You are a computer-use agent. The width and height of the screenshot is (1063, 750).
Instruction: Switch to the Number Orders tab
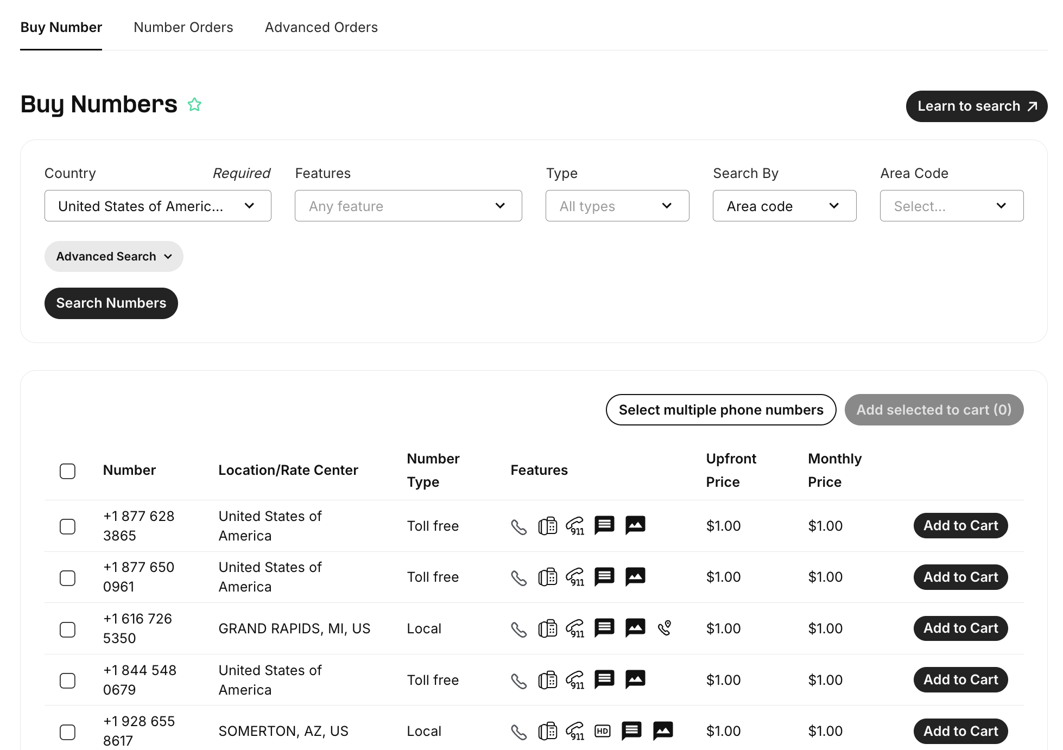183,27
